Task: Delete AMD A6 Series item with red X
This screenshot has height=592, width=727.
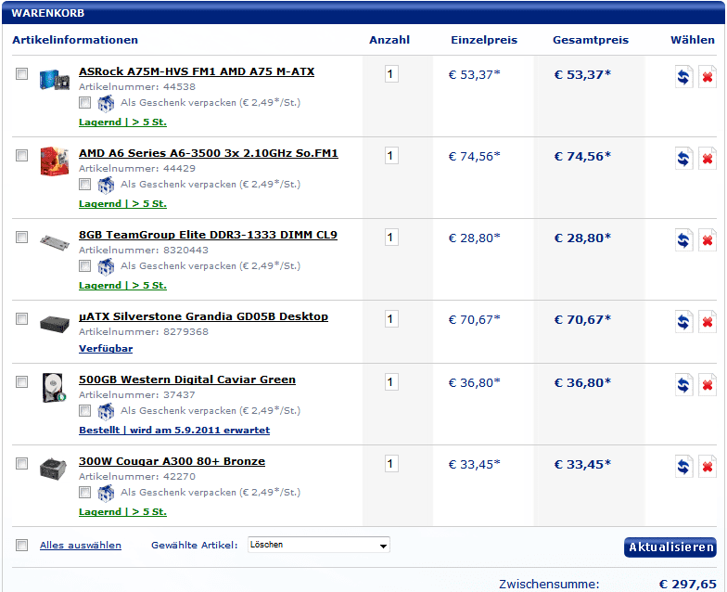Action: 708,159
